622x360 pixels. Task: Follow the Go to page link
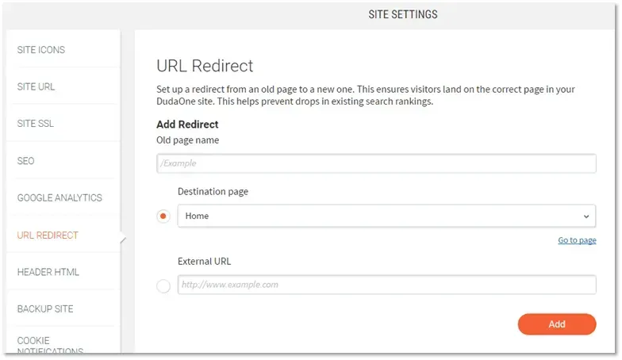click(x=577, y=240)
